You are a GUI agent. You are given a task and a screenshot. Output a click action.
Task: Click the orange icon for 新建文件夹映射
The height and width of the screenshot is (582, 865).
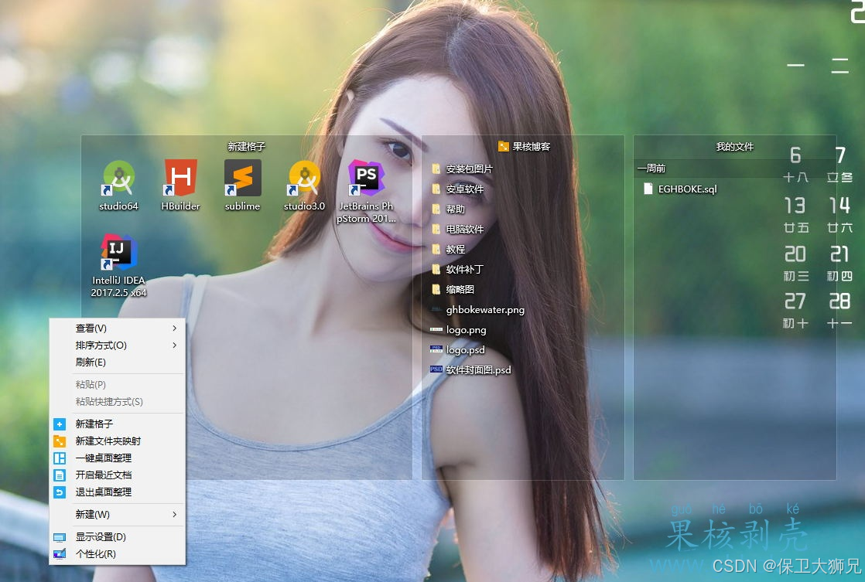60,441
